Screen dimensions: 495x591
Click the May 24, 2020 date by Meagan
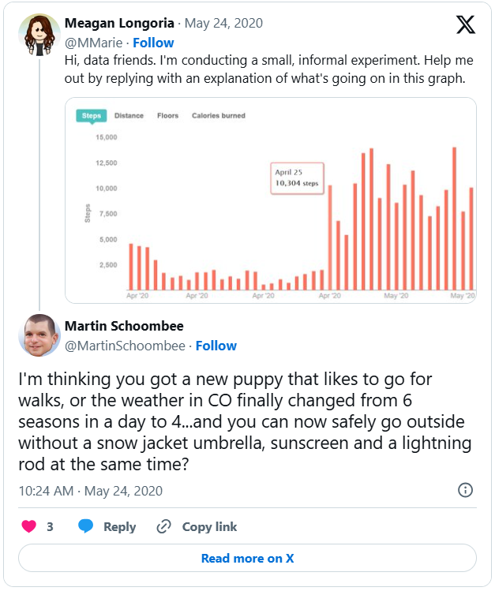[x=223, y=23]
